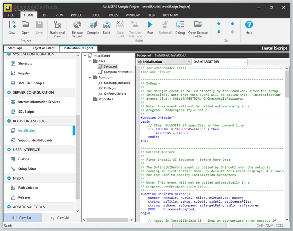Switch to the EDIT ribbon tab
The height and width of the screenshot is (231, 293).
click(x=45, y=15)
